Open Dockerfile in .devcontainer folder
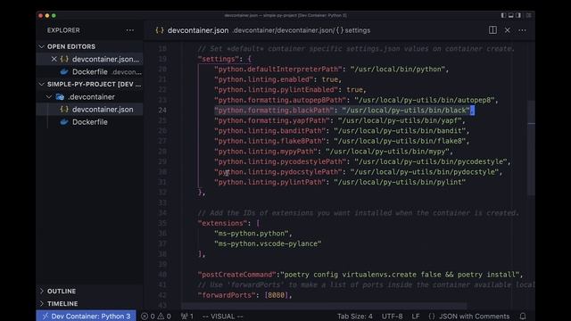 [x=89, y=122]
